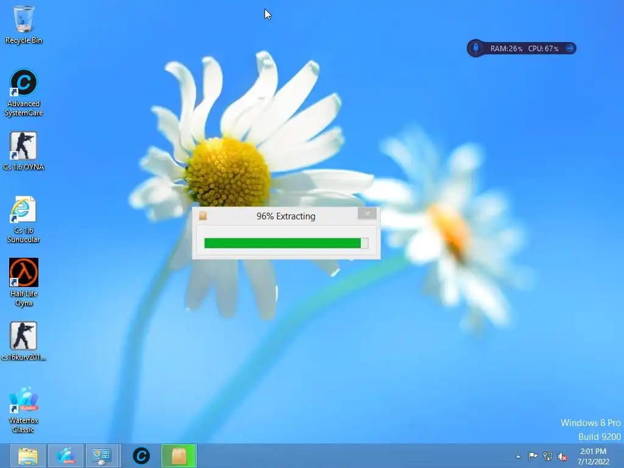Select the Cs 1.6 Sunucular shortcut
Screen dimensions: 624x468
point(24,219)
